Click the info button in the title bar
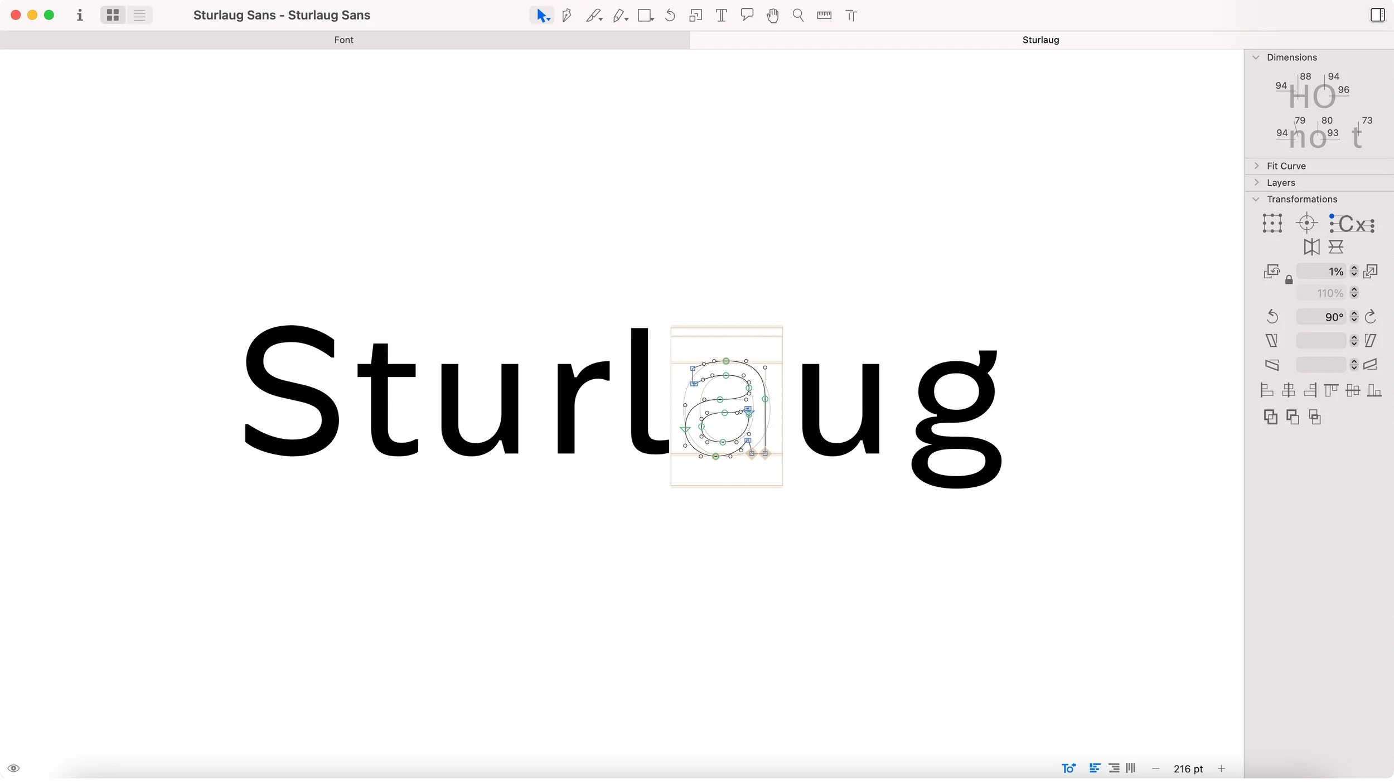The image size is (1394, 784). [80, 15]
